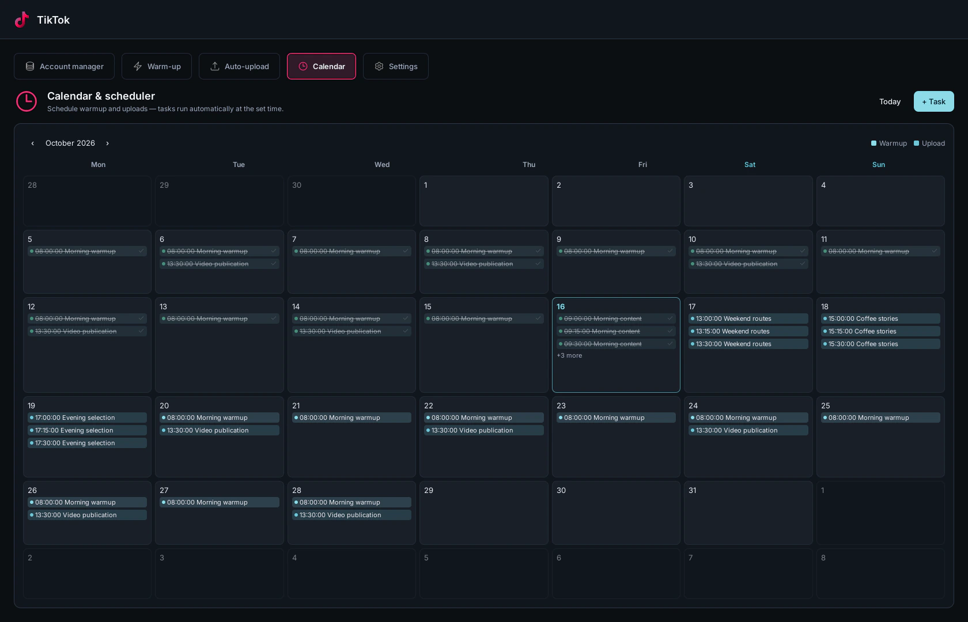Expand '+3 more' tasks on October 16
The height and width of the screenshot is (622, 968).
[569, 355]
